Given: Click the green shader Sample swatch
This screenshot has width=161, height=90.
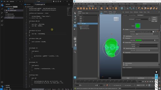Looking at the screenshot, I should [138, 26].
